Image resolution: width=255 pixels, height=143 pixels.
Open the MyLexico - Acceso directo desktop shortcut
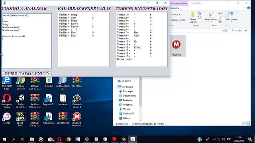point(77,120)
